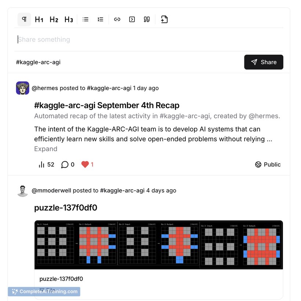Apply Heading 1 formatting
Image resolution: width=301 pixels, height=301 pixels.
(x=39, y=19)
